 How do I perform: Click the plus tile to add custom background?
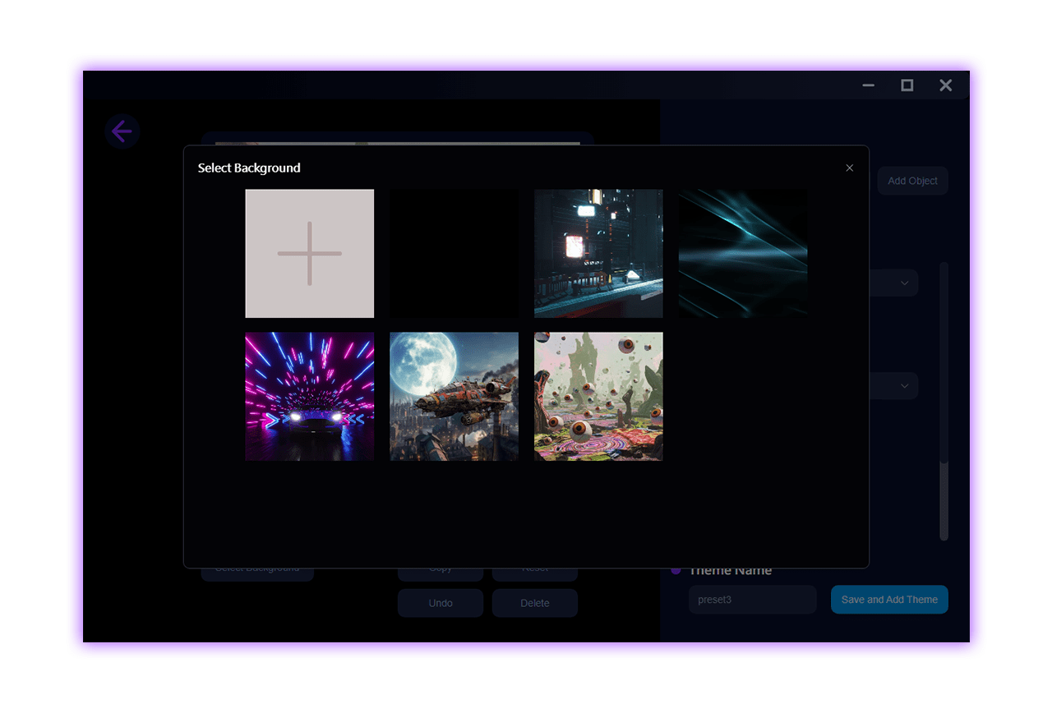310,253
